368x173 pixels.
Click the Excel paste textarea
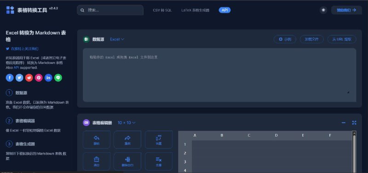[x=219, y=75]
